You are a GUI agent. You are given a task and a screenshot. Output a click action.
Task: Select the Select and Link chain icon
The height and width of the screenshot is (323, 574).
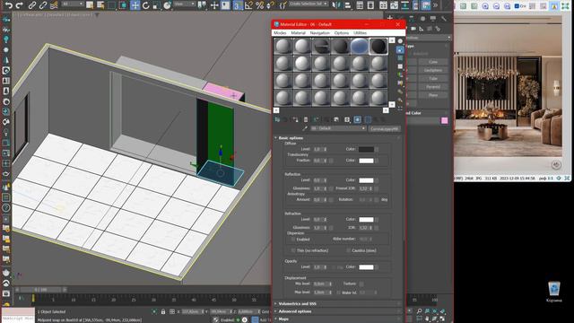pos(32,5)
